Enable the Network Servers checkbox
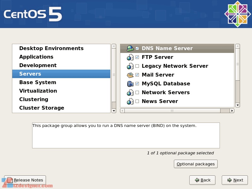 (x=137, y=92)
